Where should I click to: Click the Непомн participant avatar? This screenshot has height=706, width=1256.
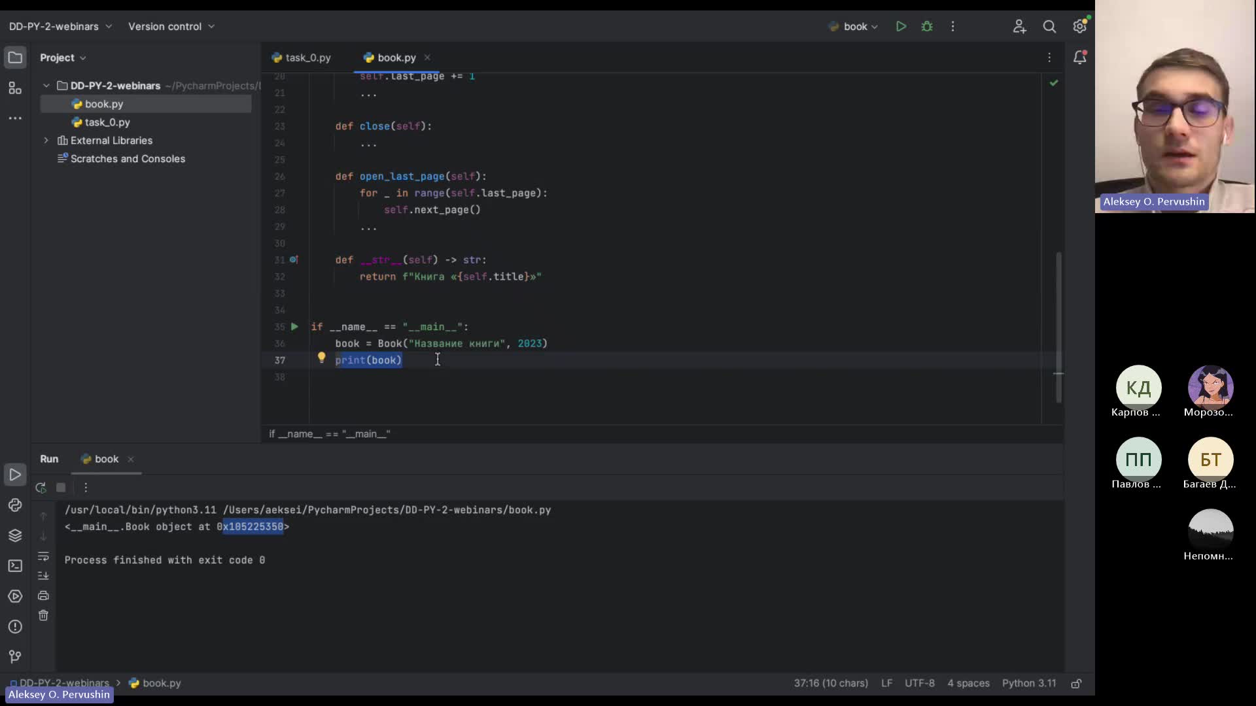1210,531
